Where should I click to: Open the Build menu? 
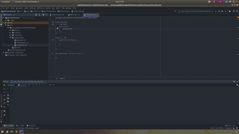click(48, 8)
